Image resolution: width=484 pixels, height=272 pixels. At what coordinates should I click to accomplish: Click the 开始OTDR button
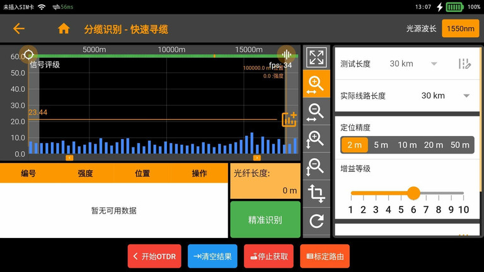coord(154,256)
